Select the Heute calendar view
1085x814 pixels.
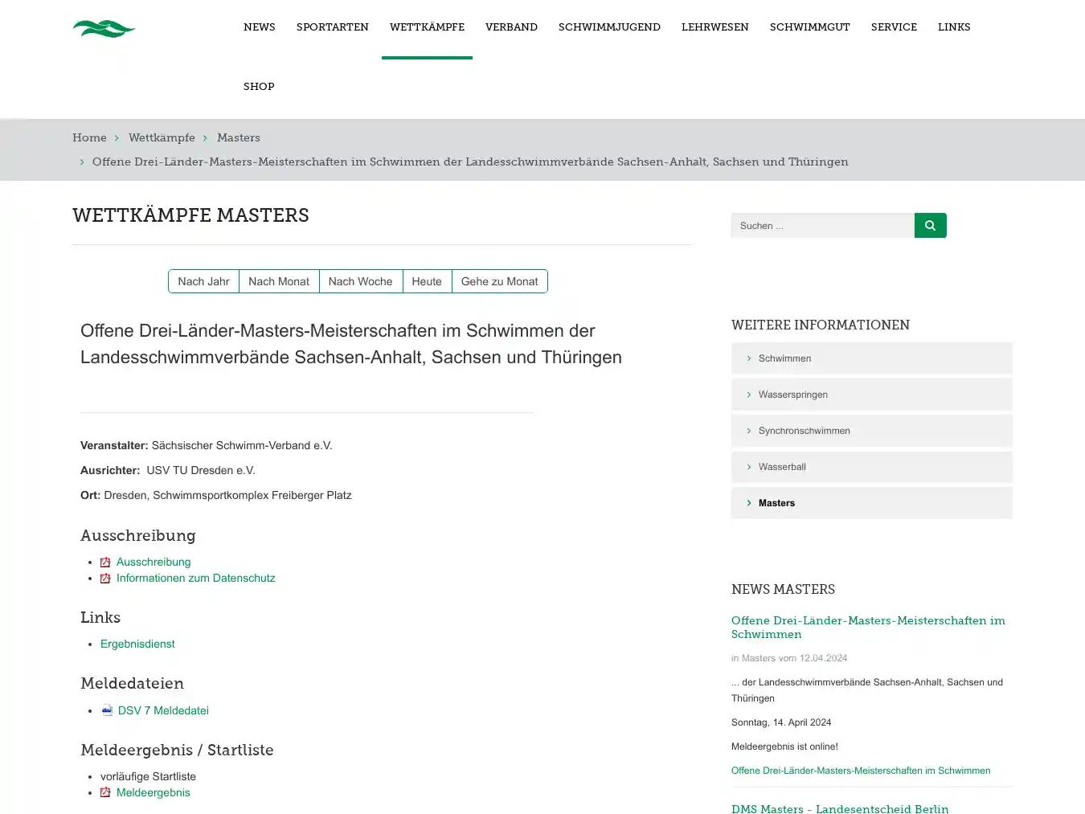pos(427,281)
